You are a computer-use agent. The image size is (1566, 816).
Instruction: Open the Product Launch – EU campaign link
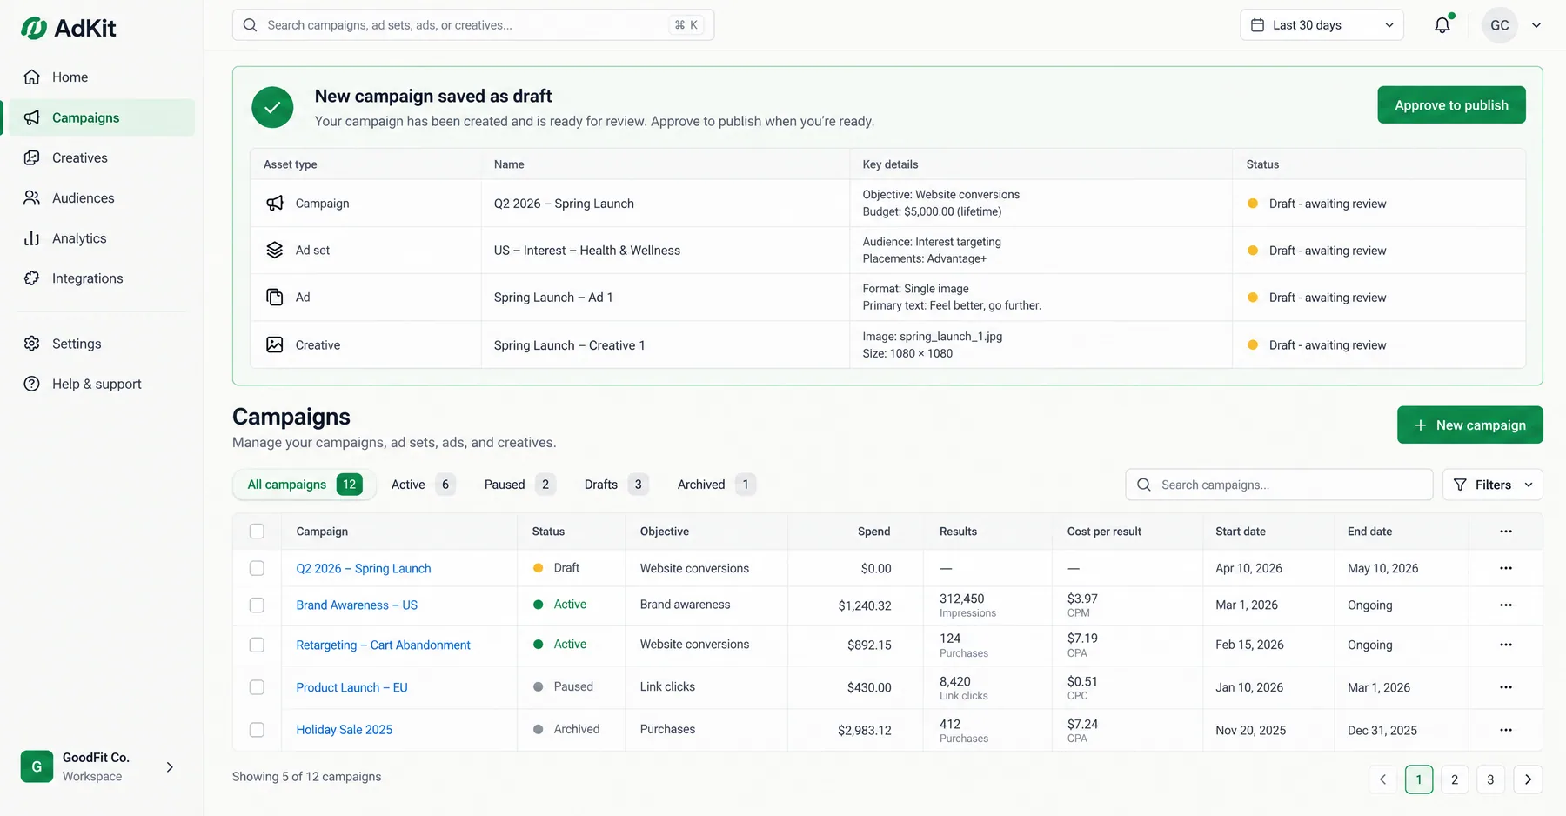coord(351,687)
